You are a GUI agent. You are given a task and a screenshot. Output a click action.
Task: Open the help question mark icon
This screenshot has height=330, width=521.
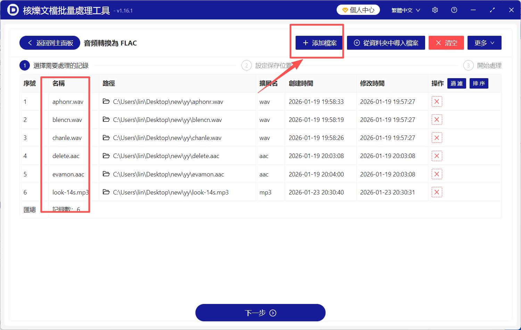454,10
